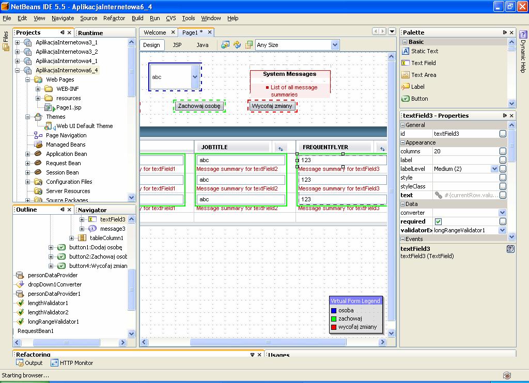Screen dimensions: 529x383
Task: Click the longRangeValidator1 icon in Outline
Action: [x=20, y=322]
